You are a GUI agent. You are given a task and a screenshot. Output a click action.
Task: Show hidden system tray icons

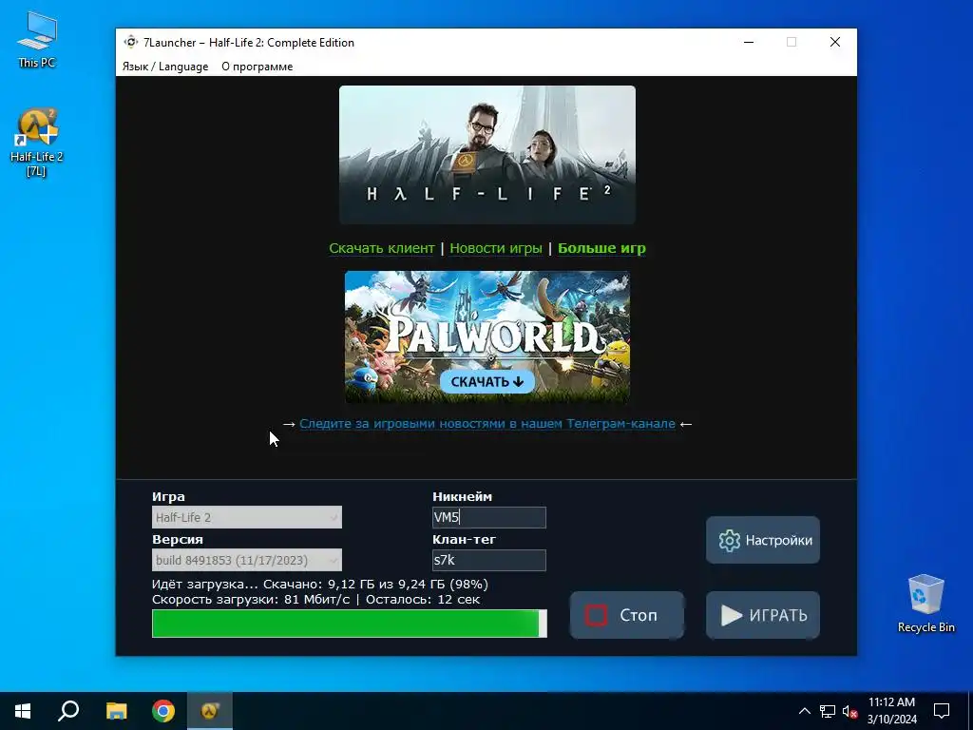coord(804,711)
